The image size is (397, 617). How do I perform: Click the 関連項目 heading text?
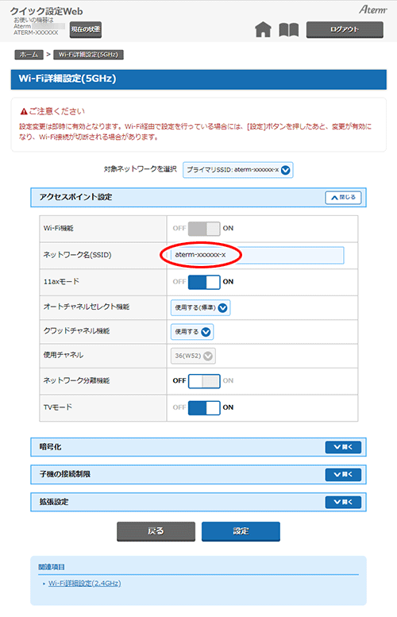point(52,567)
